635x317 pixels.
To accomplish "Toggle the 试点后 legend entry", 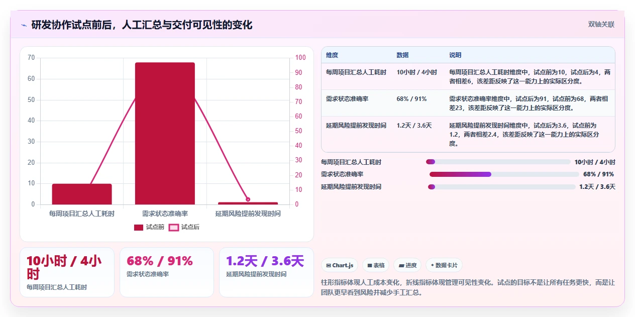I will tap(184, 227).
